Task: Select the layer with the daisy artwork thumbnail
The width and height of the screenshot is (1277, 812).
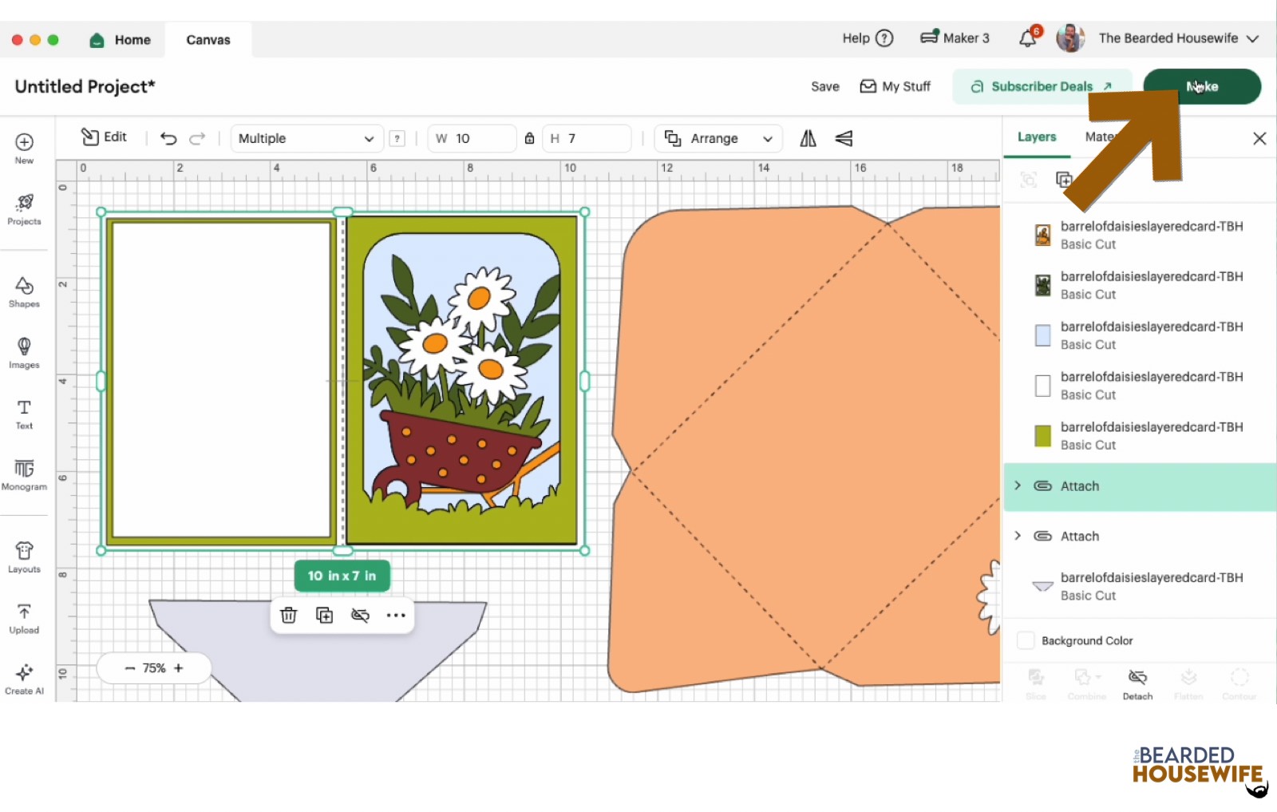Action: tap(1139, 235)
